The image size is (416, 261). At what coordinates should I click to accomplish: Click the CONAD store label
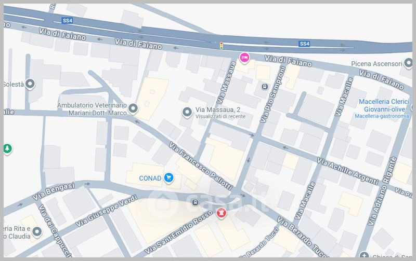150,178
